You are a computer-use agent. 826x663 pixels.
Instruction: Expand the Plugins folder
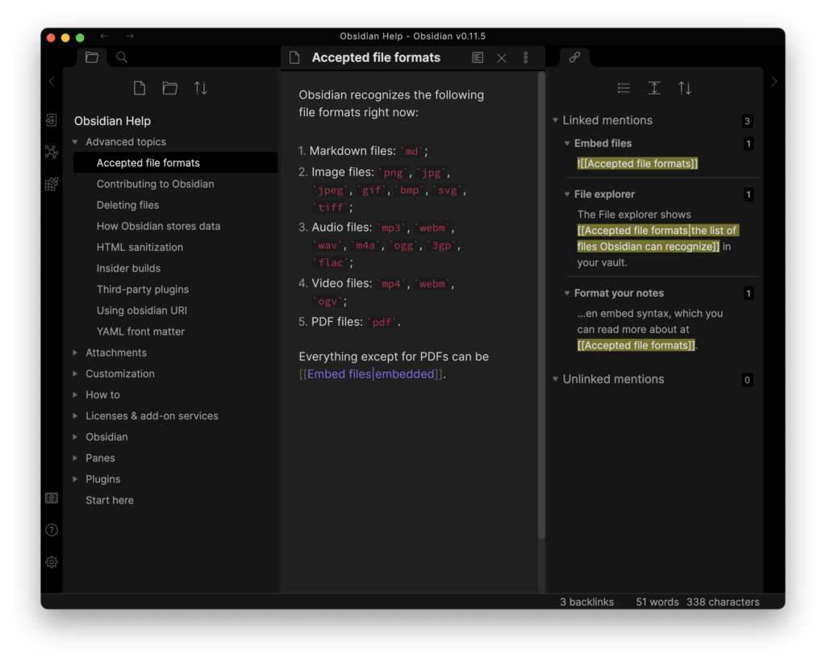click(76, 479)
